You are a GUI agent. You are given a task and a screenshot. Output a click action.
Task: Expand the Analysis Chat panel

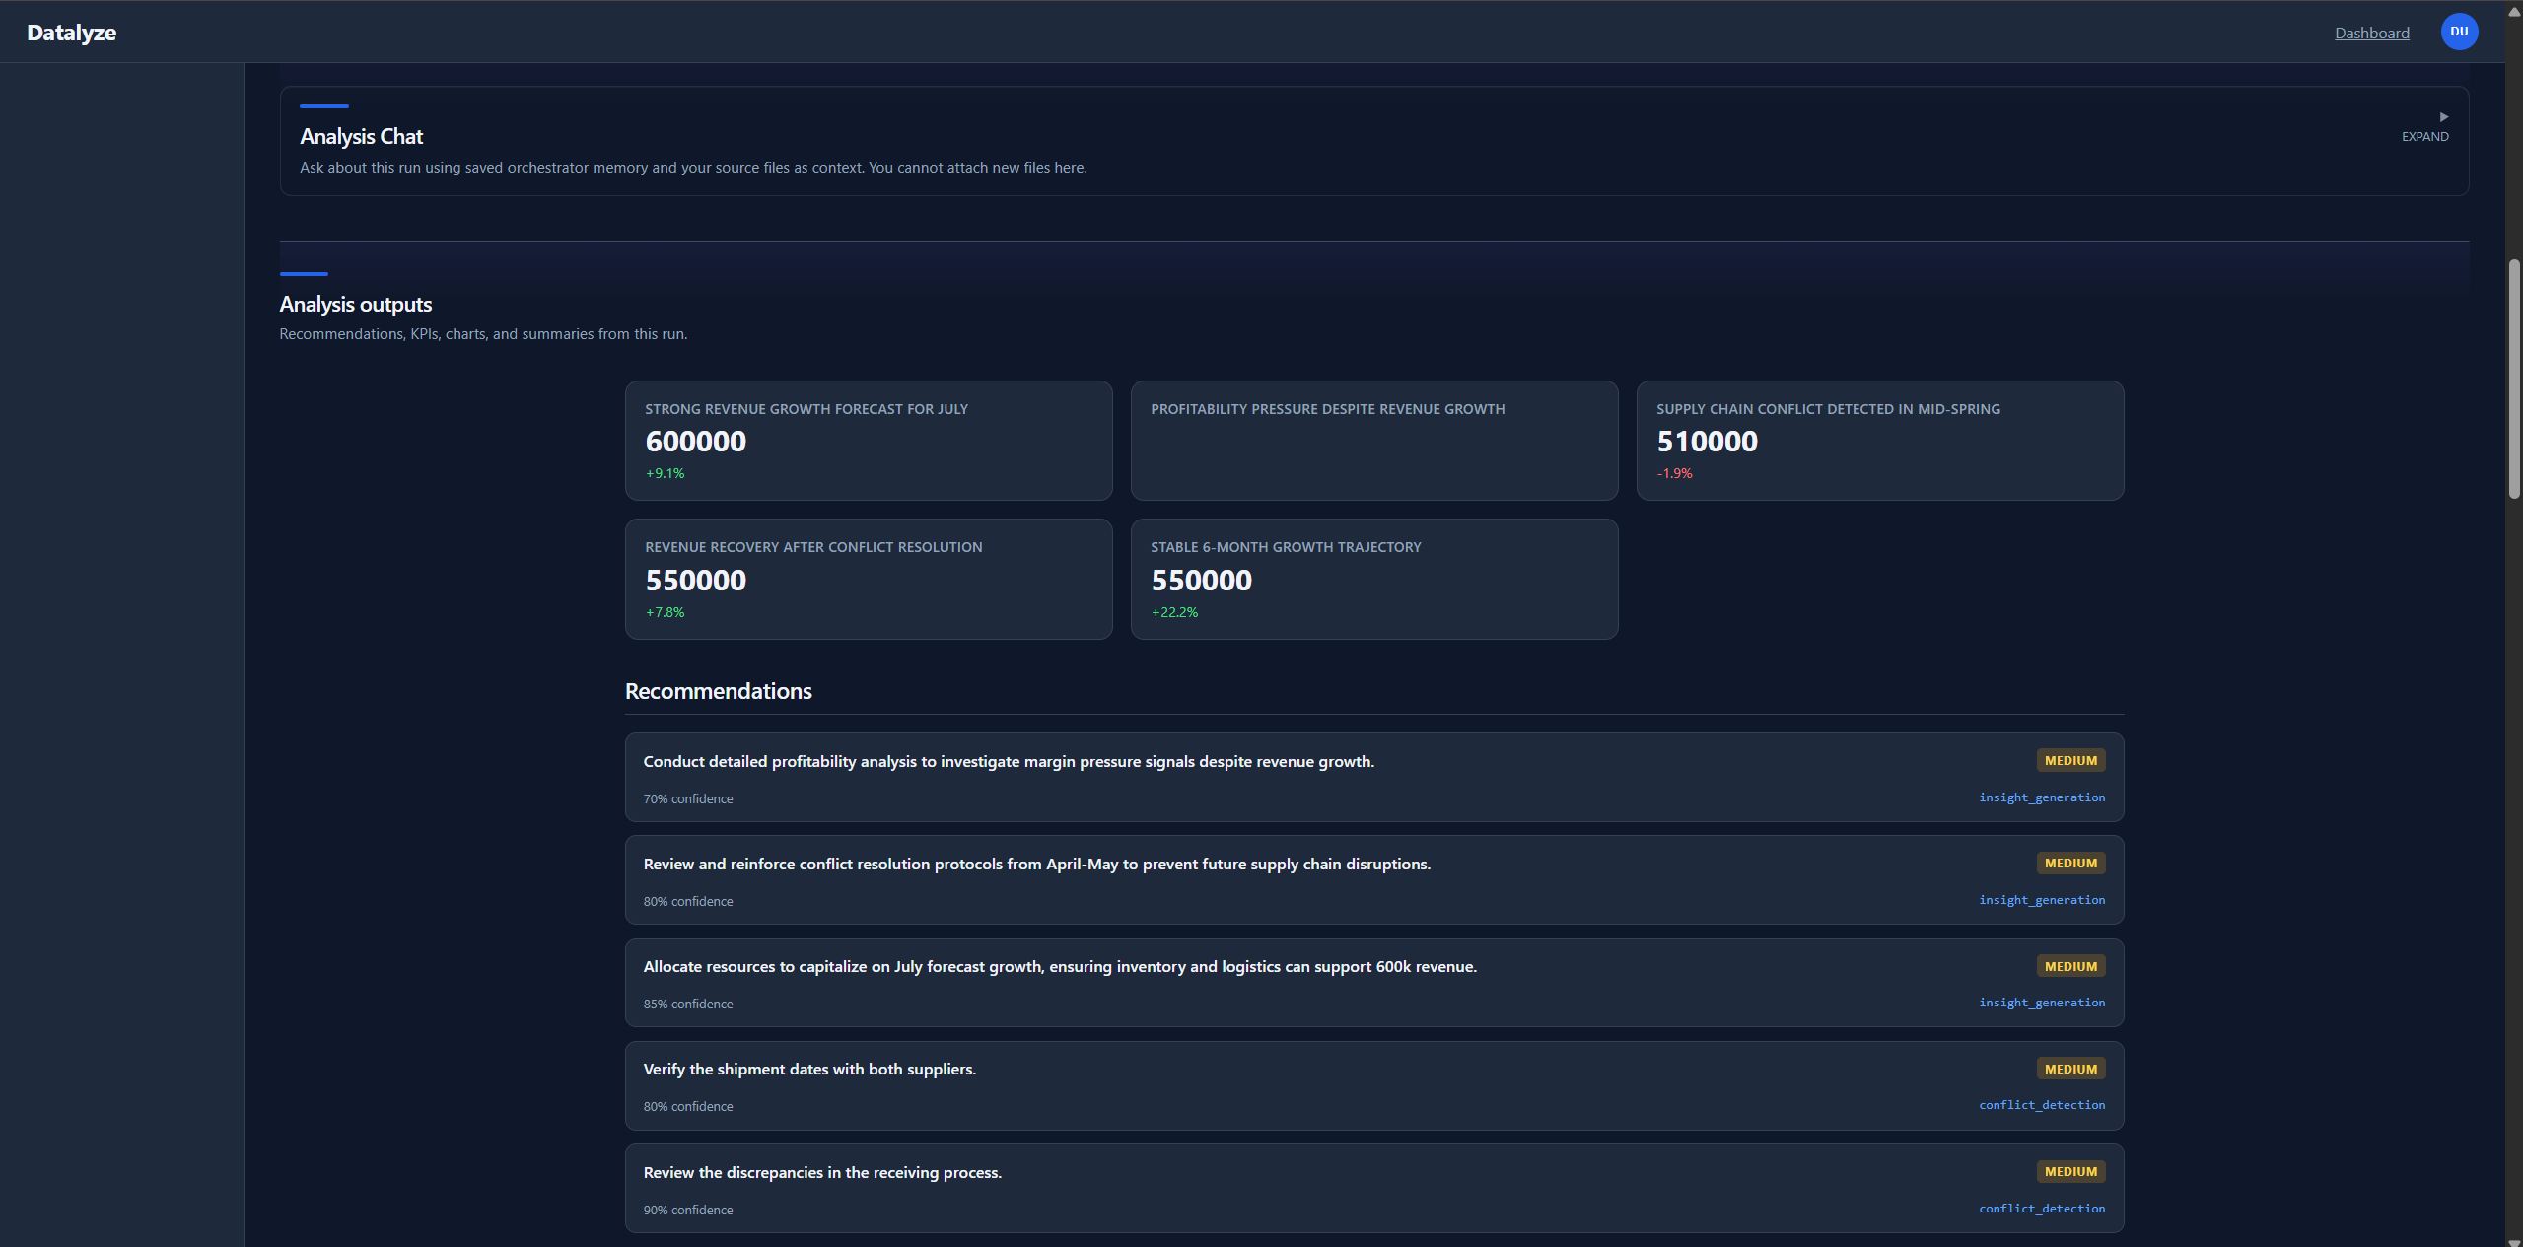pyautogui.click(x=2423, y=137)
